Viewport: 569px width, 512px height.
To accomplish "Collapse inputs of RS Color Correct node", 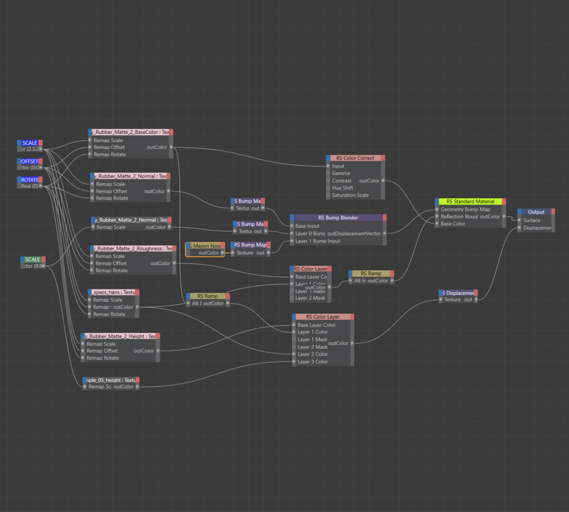I will point(328,159).
